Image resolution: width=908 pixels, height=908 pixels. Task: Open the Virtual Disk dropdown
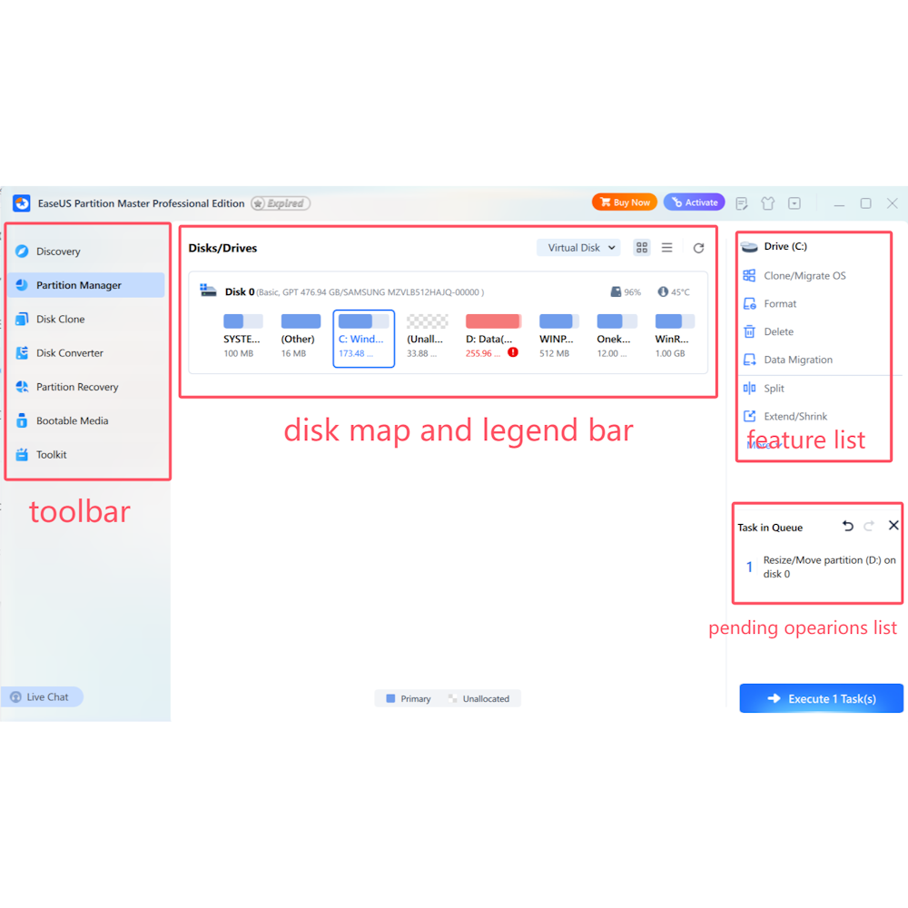[x=578, y=247]
